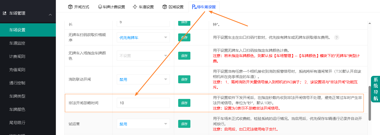Click the 车牌计费设置 layers icon

(100, 7)
